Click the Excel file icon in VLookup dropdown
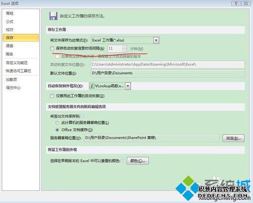The height and width of the screenshot is (203, 253). pyautogui.click(x=92, y=86)
